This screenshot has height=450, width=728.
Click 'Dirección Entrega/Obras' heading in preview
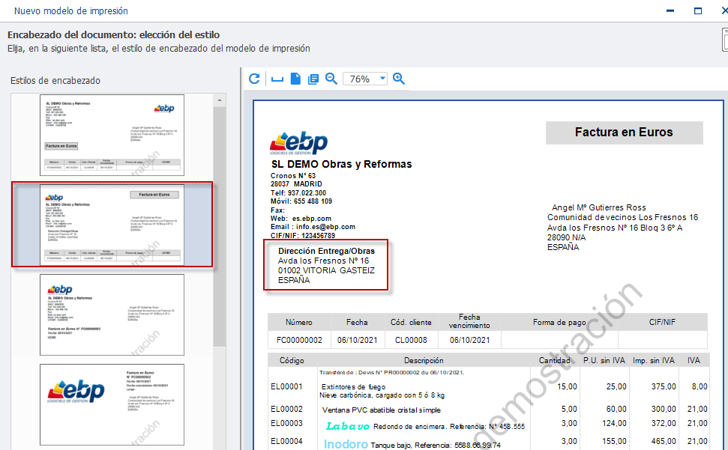point(326,251)
